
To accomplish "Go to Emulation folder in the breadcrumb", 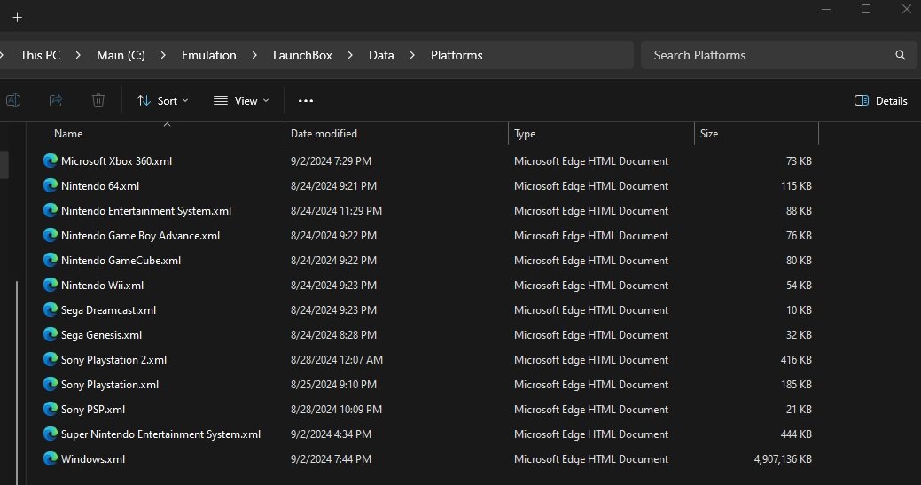I will click(x=208, y=55).
